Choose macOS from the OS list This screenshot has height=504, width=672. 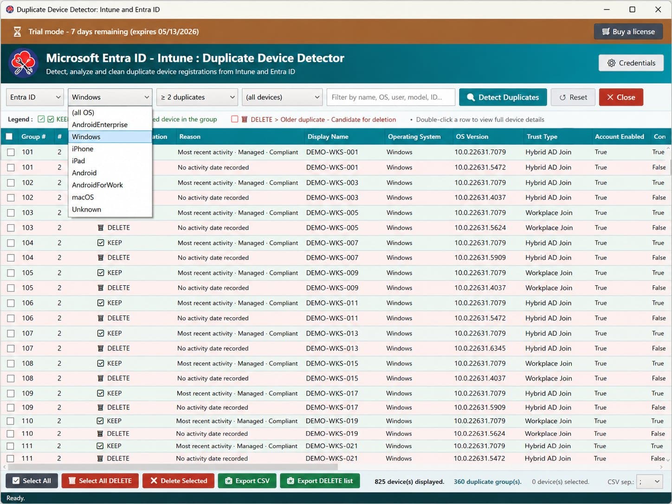(x=110, y=197)
